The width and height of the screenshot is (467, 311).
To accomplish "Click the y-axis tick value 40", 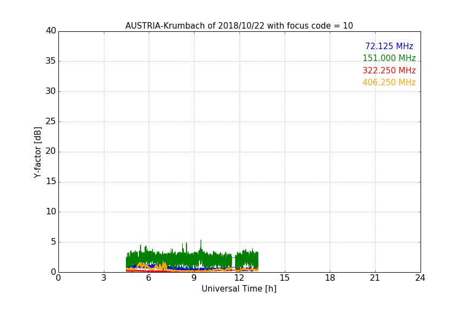I will pyautogui.click(x=51, y=31).
